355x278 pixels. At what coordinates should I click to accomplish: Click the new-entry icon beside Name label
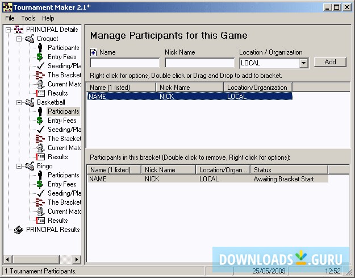(x=93, y=52)
